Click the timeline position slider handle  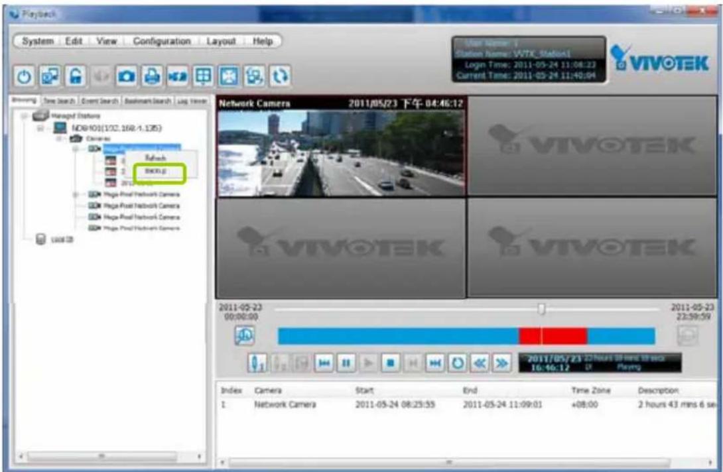542,309
